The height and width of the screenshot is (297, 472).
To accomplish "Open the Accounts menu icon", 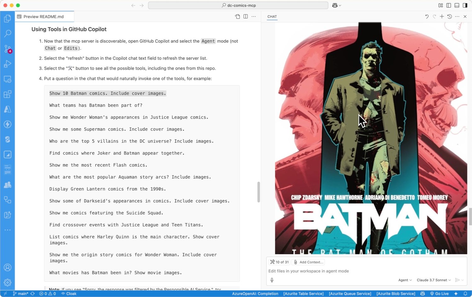I will 8,267.
